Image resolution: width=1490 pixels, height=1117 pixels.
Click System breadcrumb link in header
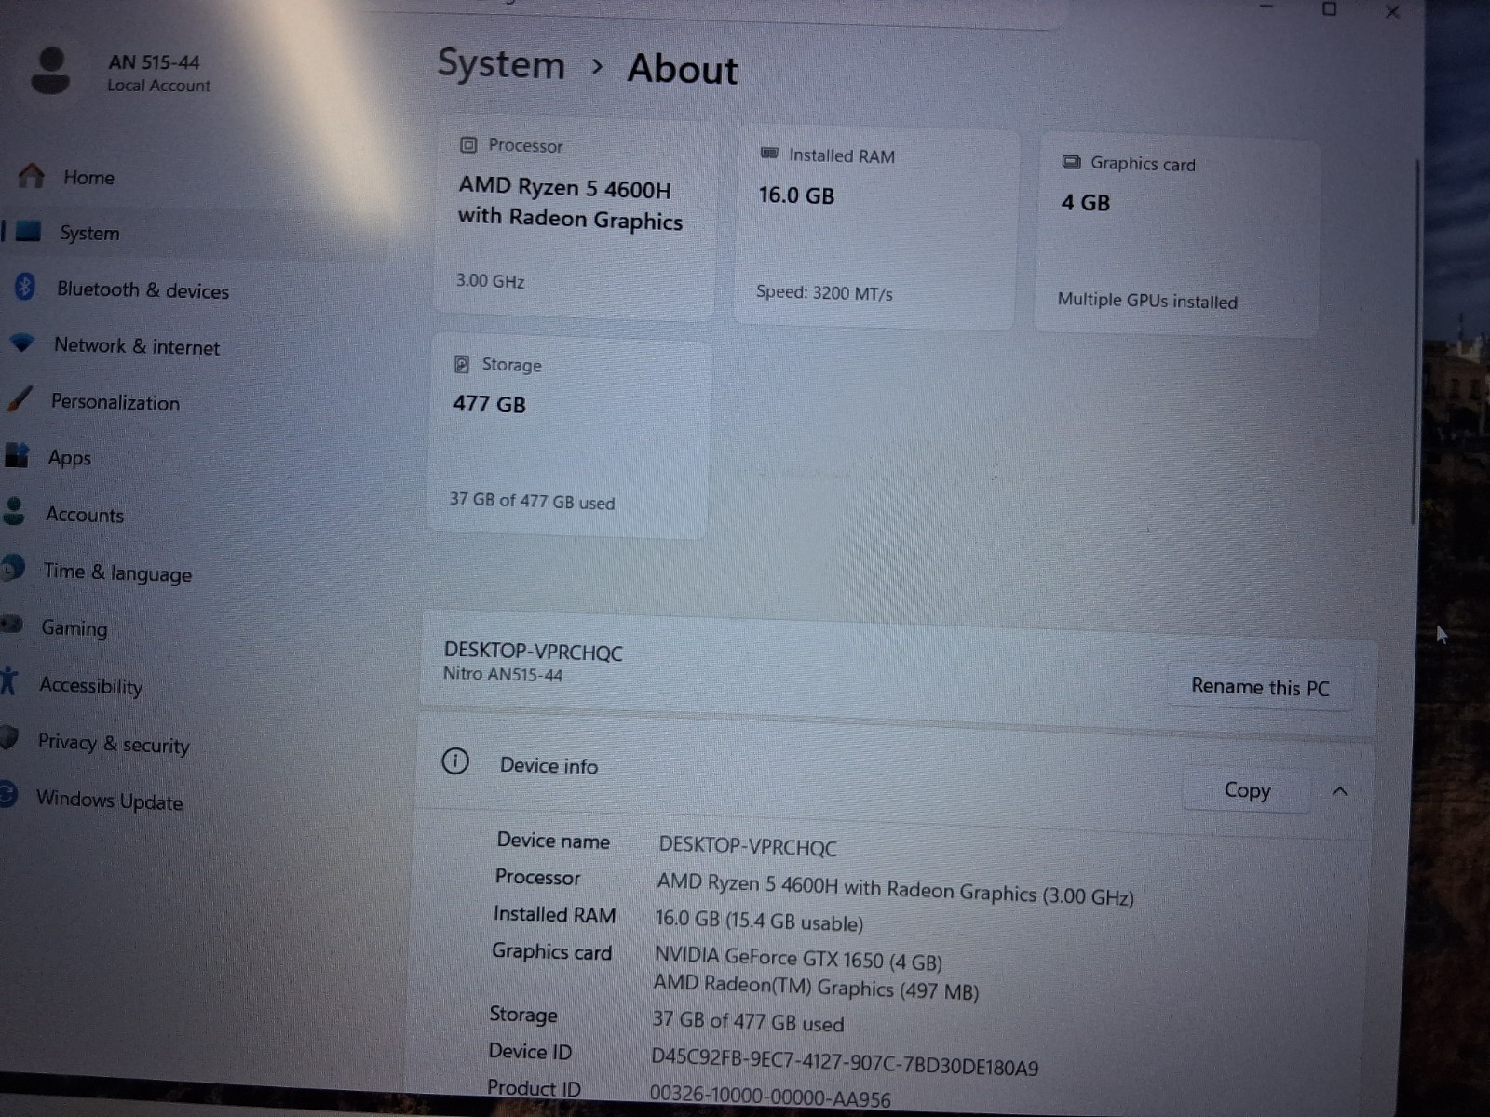pos(501,65)
